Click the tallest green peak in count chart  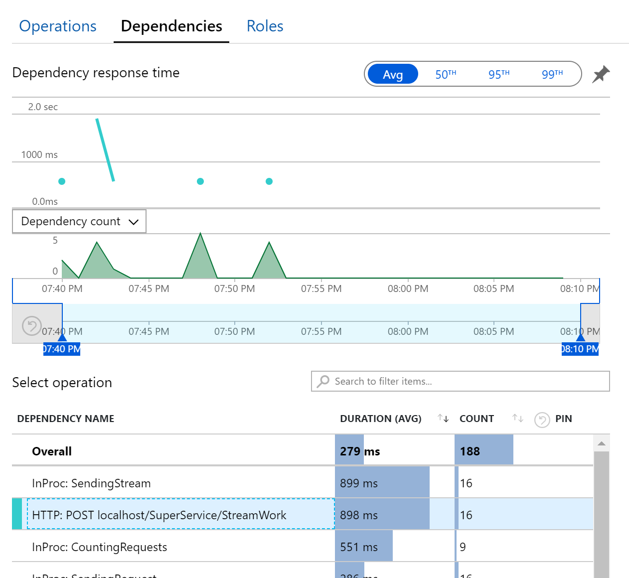(200, 257)
